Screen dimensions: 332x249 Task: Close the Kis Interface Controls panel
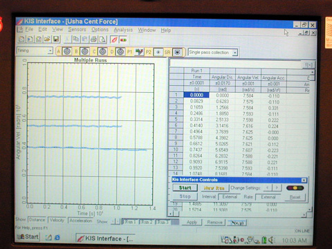[304, 180]
